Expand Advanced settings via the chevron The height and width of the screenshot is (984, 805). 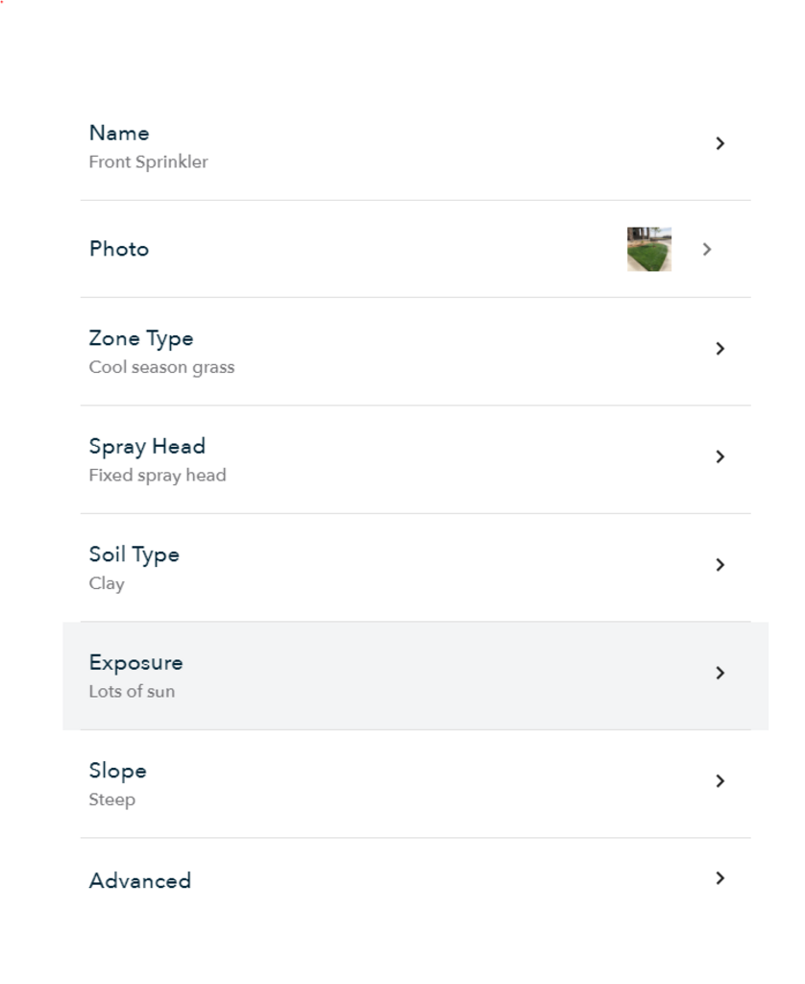coord(720,878)
